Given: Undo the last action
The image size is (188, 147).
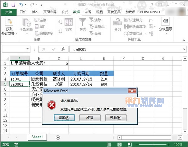Looking at the screenshot, I should 21,5.
